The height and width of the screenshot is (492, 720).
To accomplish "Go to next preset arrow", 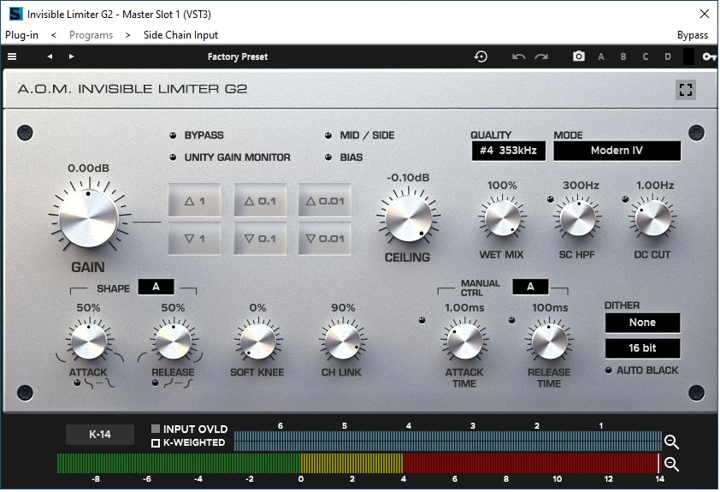I will pos(71,56).
